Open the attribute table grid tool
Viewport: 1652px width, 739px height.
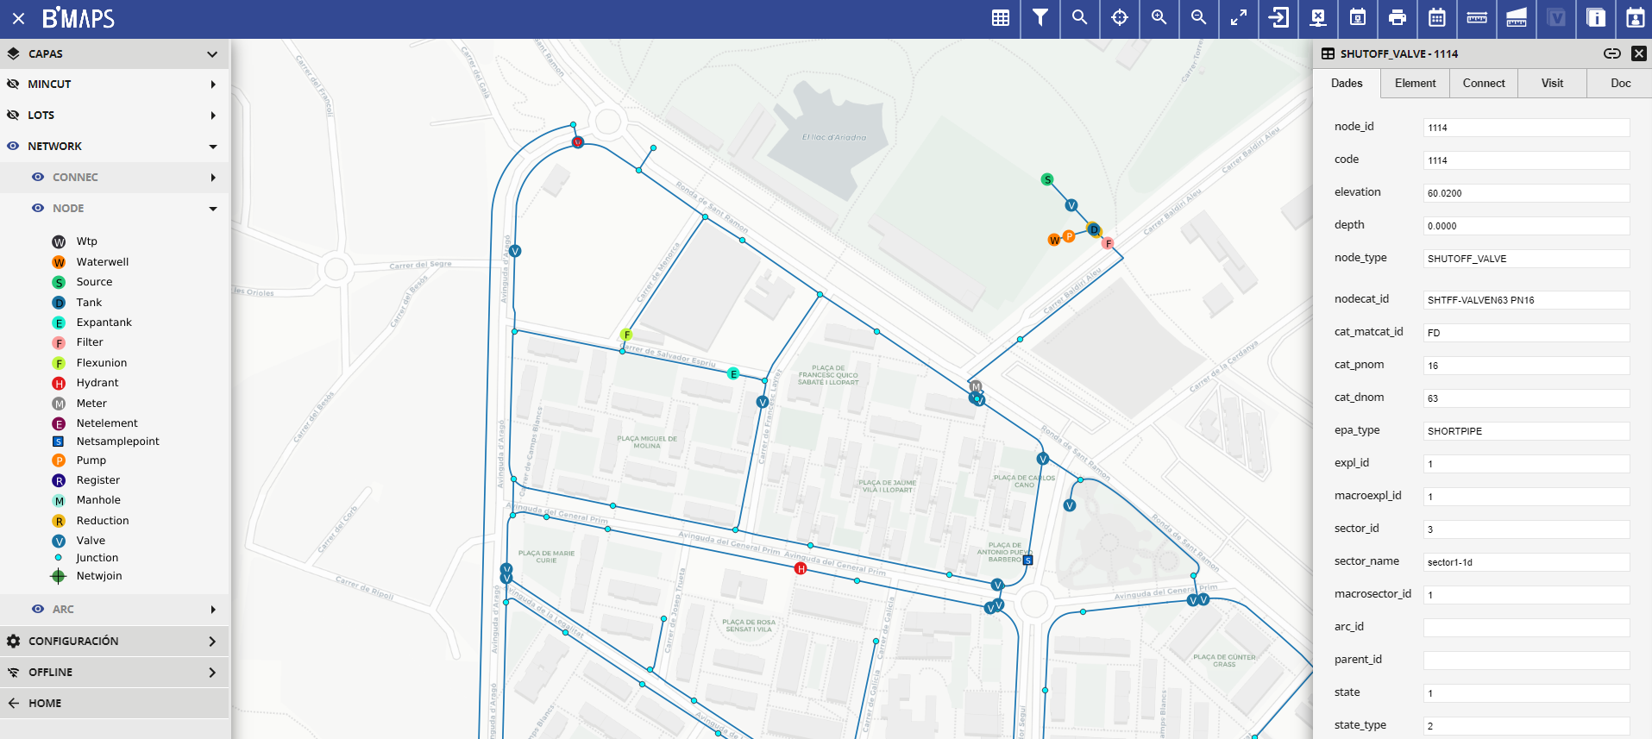(1001, 18)
